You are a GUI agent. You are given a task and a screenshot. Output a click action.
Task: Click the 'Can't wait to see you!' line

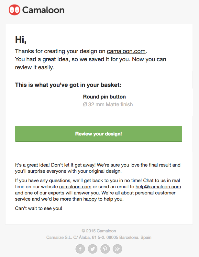(39, 208)
